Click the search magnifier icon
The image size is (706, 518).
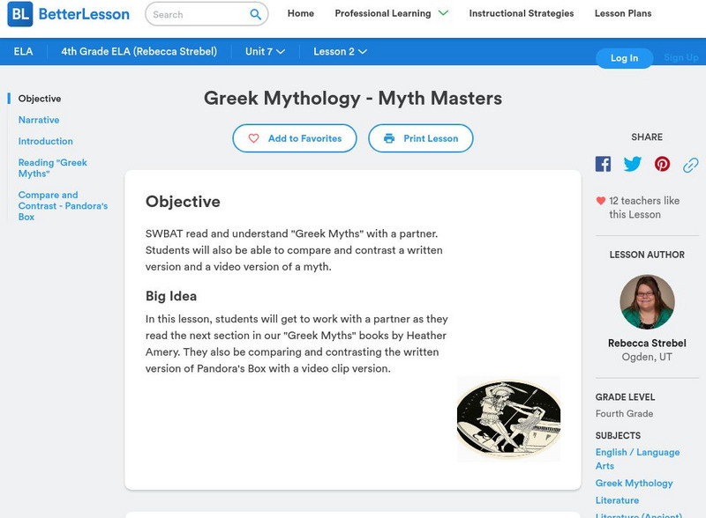pos(256,14)
